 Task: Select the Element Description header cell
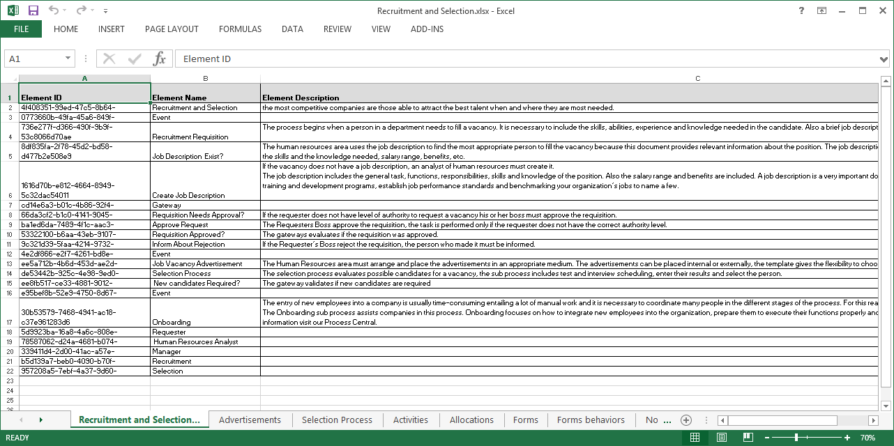click(x=570, y=93)
